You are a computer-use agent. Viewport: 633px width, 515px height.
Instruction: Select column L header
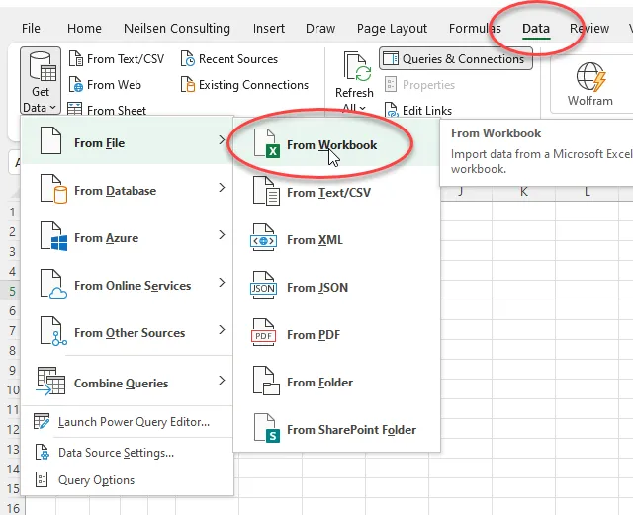(587, 192)
